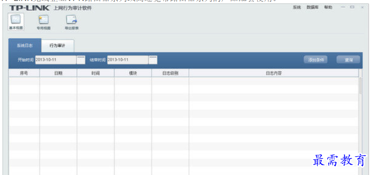Sort by the 日期 column header

58,73
